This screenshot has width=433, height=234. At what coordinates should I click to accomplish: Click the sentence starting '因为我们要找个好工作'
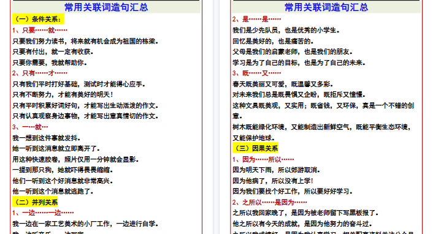(x=293, y=192)
